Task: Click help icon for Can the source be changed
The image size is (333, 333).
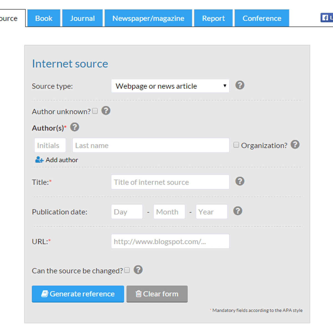Action: [138, 270]
